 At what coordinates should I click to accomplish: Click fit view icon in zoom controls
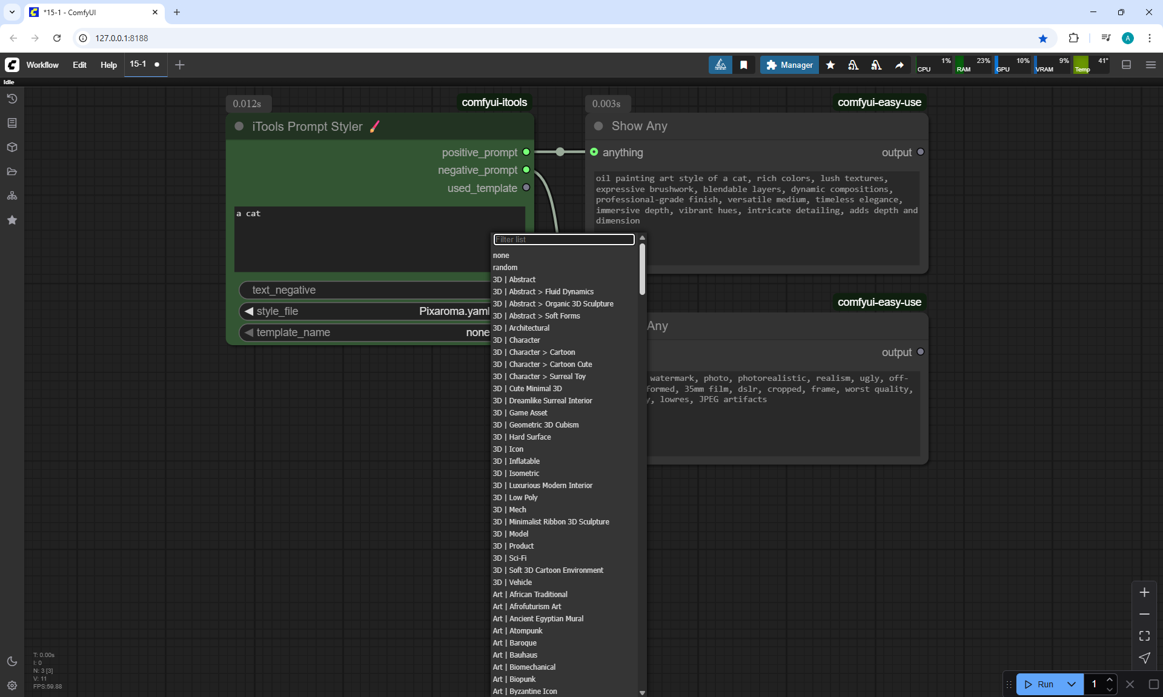[1144, 636]
